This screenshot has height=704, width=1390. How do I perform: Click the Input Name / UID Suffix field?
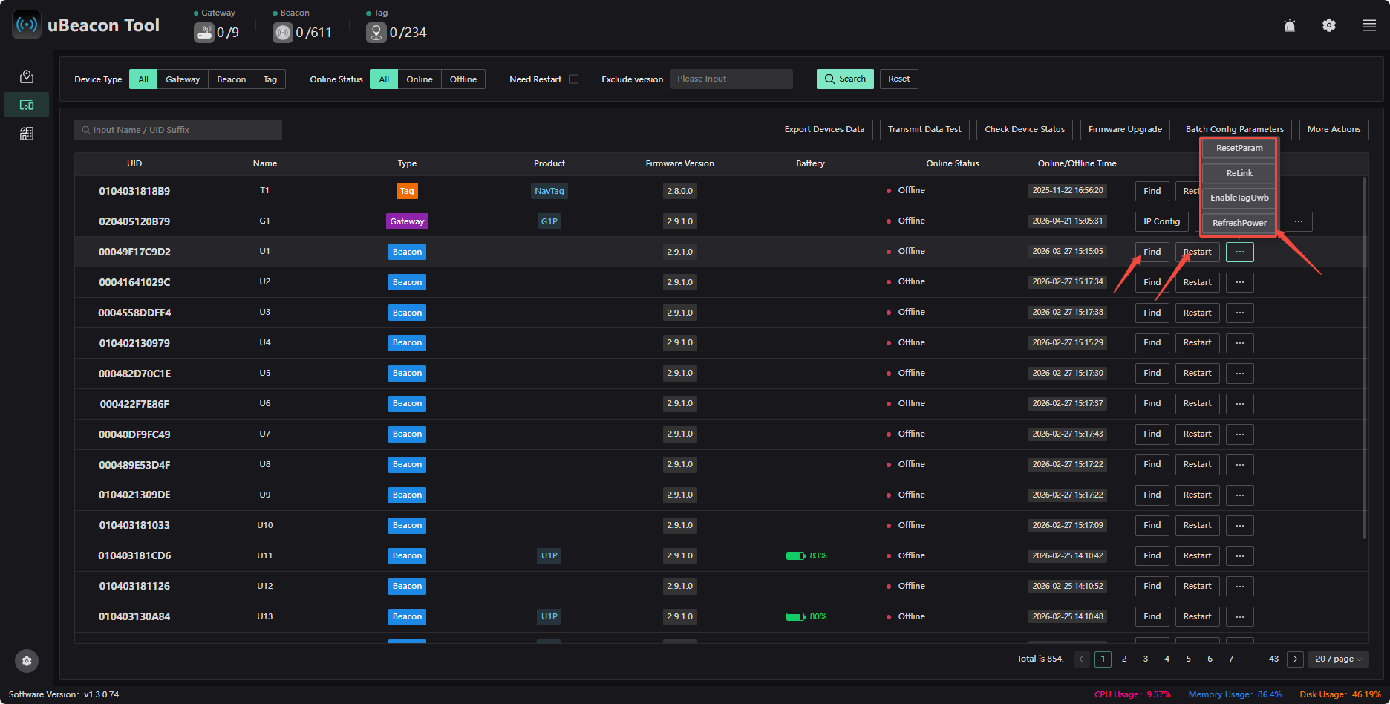pos(178,130)
